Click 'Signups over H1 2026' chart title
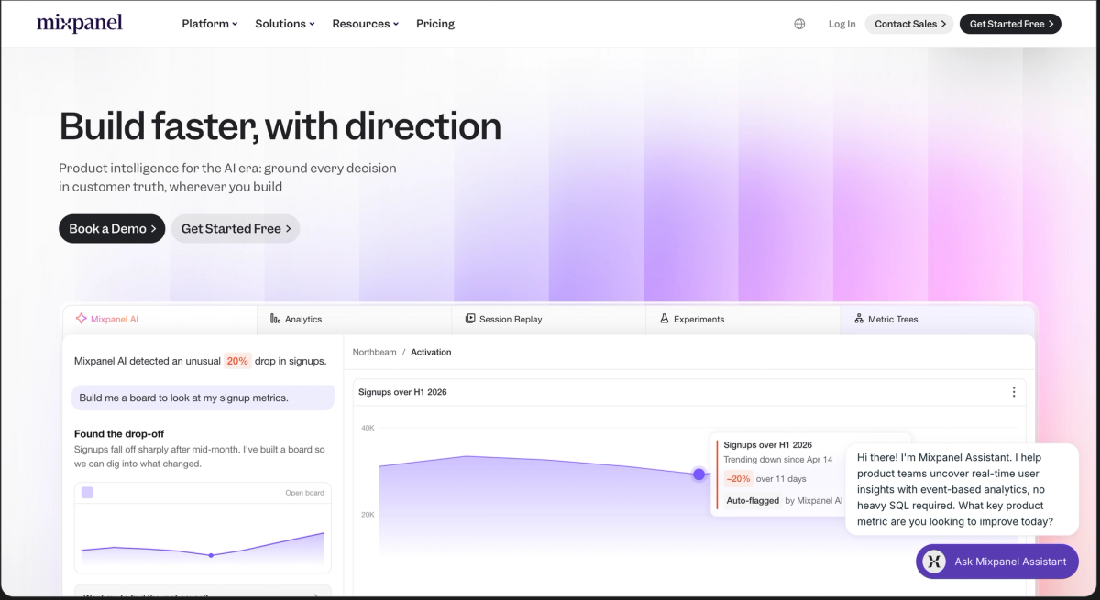The width and height of the screenshot is (1100, 600). click(x=402, y=392)
